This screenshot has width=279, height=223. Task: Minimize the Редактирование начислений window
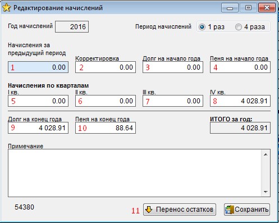pyautogui.click(x=230, y=8)
